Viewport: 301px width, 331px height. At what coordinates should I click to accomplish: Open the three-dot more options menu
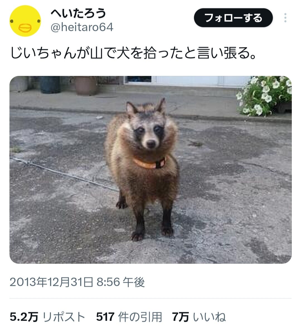point(285,18)
